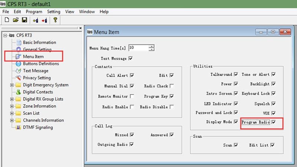
Task: Enable the Radio Enable checkbox
Action: pyautogui.click(x=132, y=107)
